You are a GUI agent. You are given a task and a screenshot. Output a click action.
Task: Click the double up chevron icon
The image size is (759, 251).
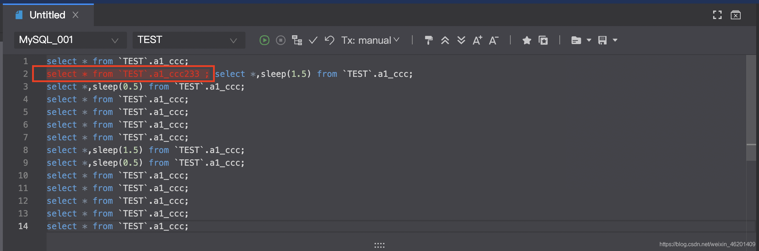tap(445, 40)
